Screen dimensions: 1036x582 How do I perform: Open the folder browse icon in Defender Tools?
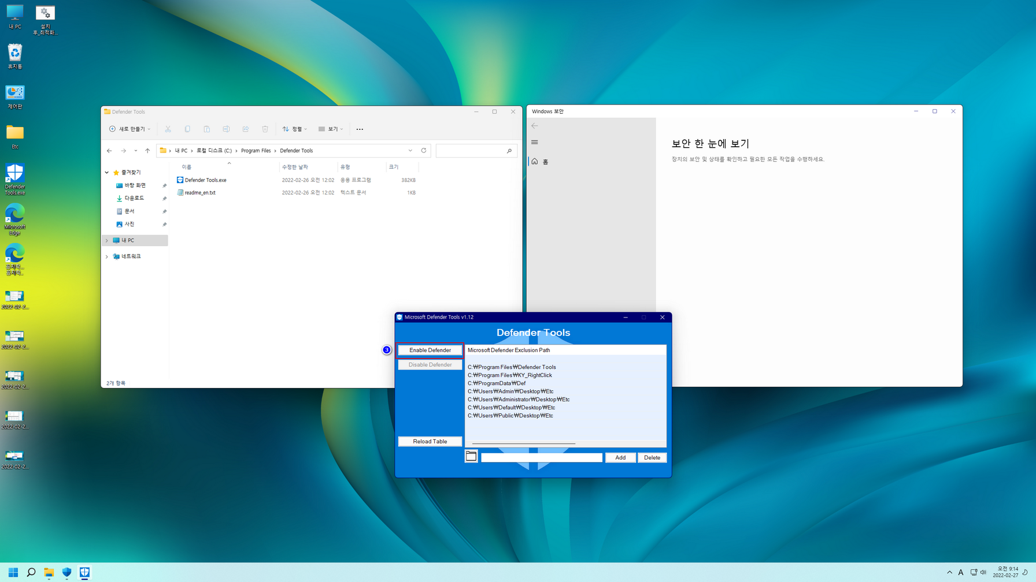(471, 457)
